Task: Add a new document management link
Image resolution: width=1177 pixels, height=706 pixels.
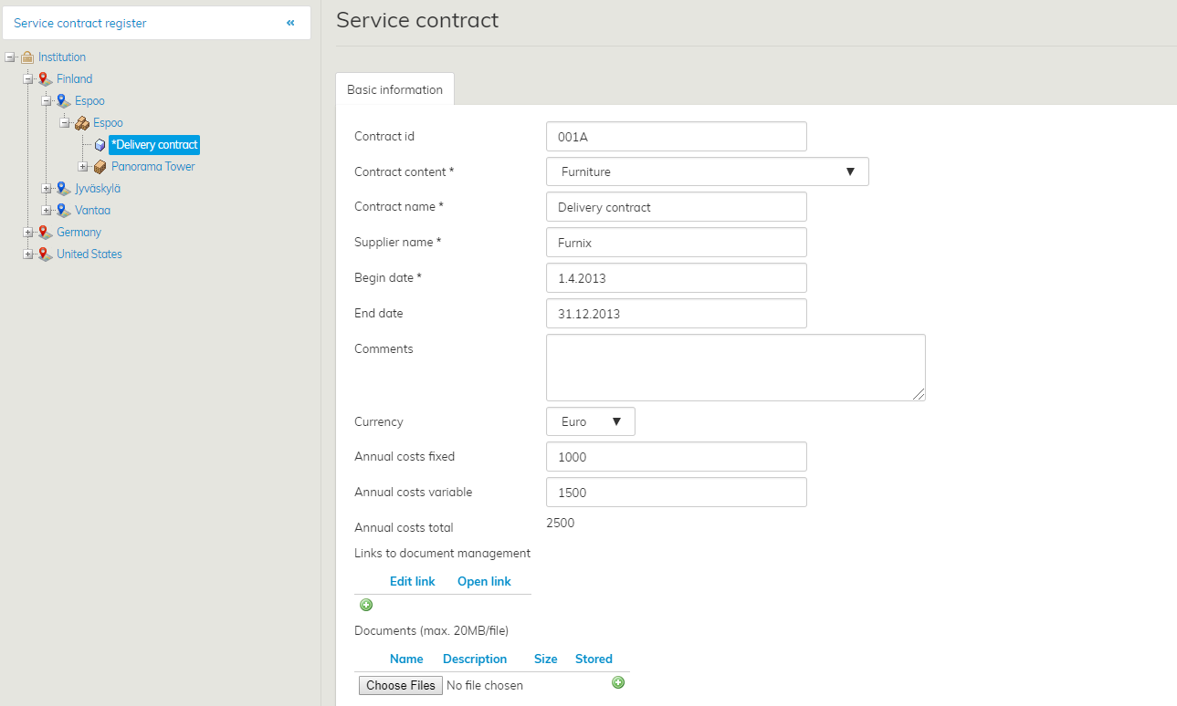Action: 366,605
